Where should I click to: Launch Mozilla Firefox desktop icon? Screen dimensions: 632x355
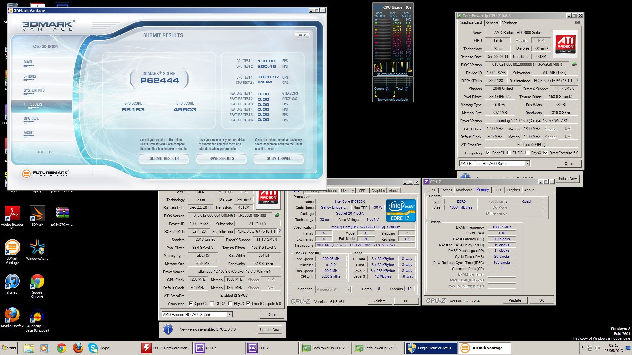(12, 318)
